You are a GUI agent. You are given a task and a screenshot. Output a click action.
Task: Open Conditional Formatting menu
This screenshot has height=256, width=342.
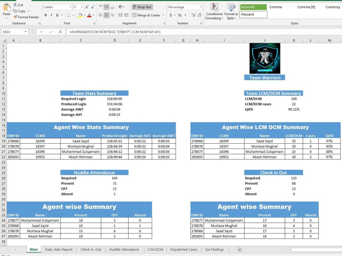214,12
